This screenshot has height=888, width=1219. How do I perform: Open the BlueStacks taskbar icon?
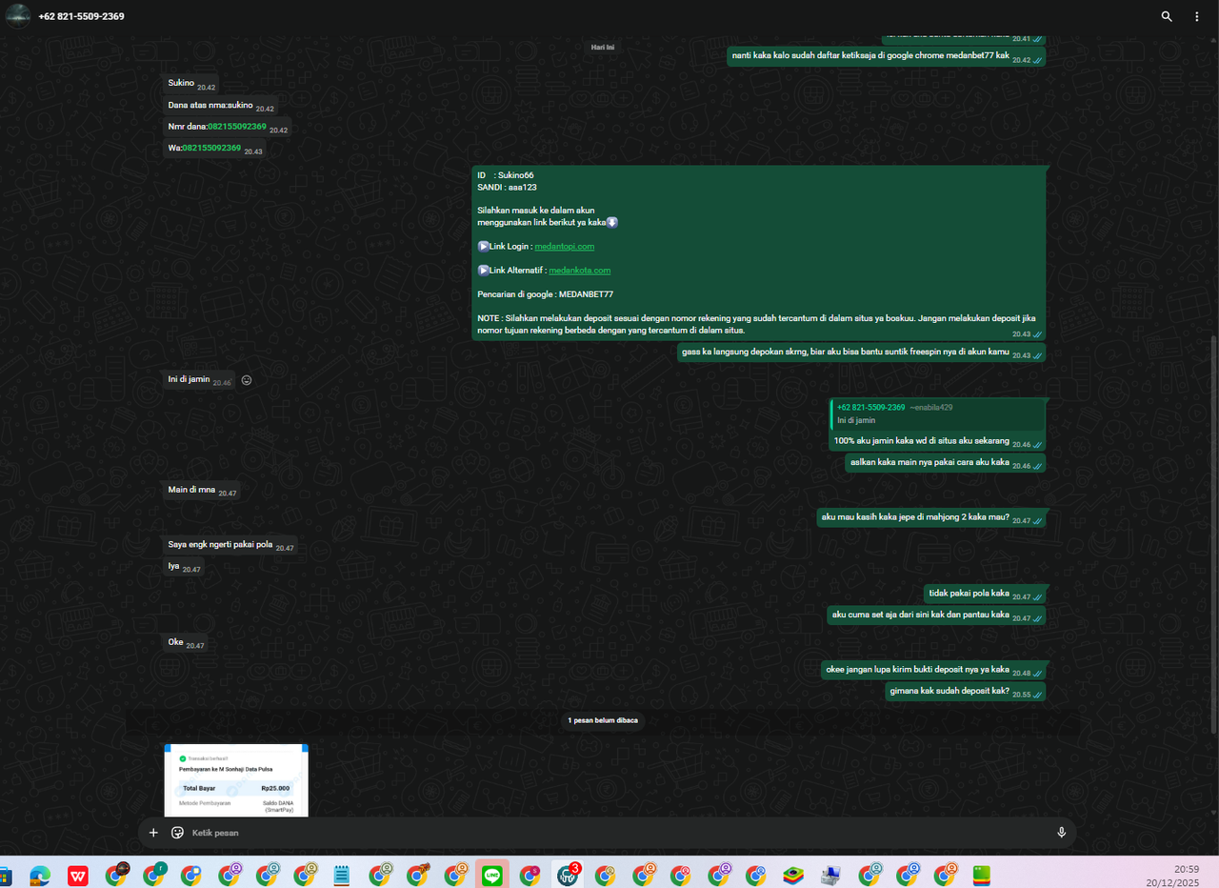[x=792, y=874]
